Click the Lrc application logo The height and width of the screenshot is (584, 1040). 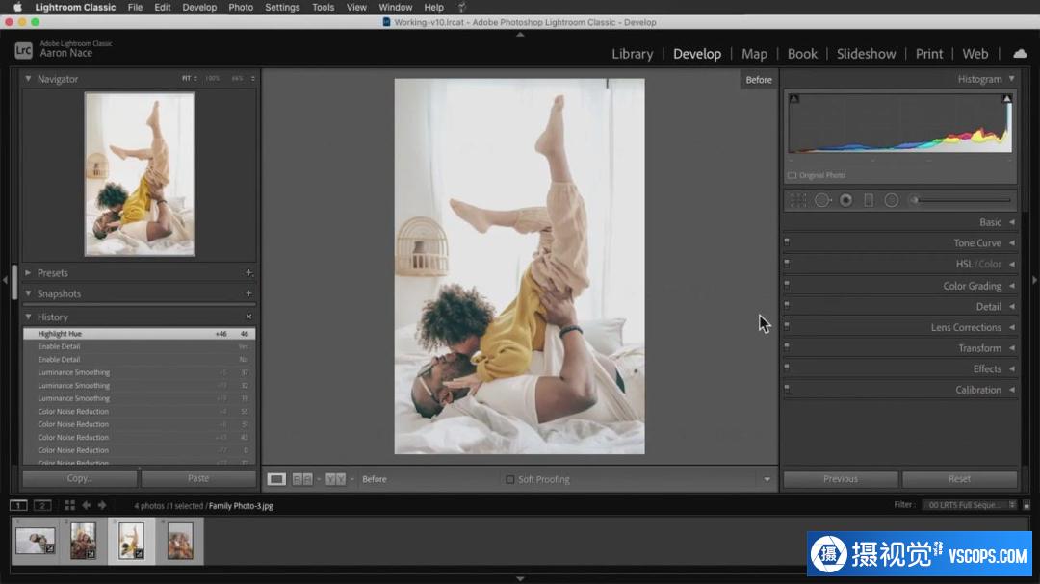tap(23, 50)
